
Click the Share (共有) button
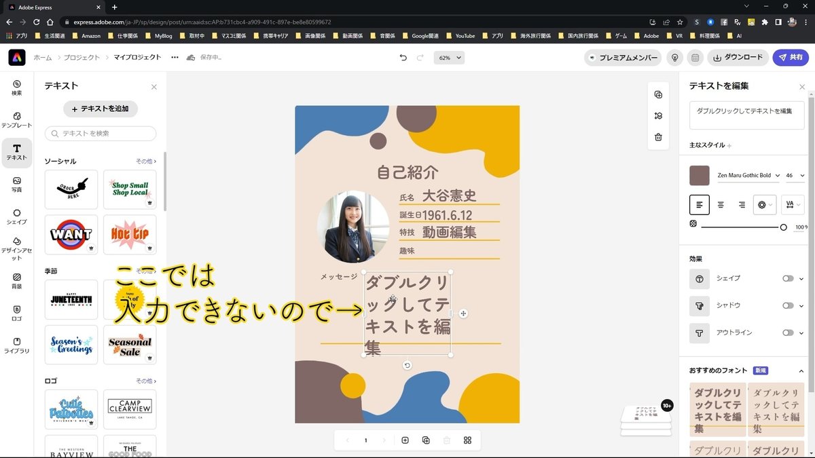pyautogui.click(x=791, y=58)
